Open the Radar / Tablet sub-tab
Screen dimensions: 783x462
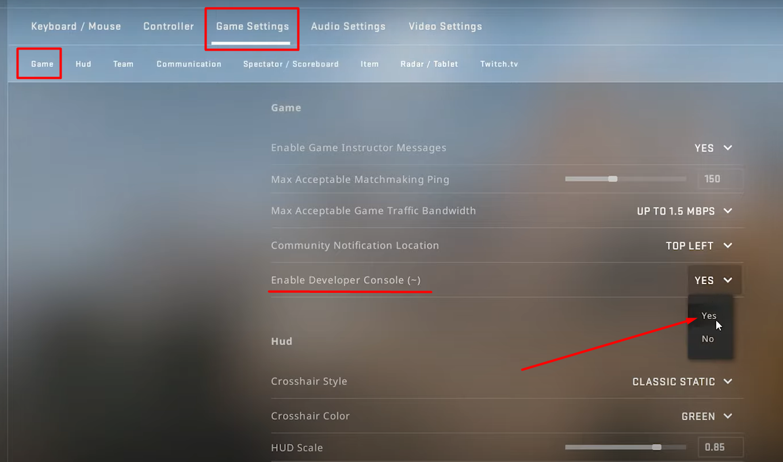(x=429, y=64)
